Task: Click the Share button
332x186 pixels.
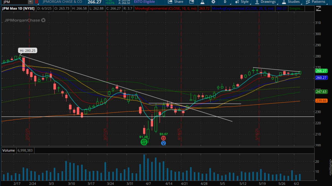Action: (x=175, y=2)
